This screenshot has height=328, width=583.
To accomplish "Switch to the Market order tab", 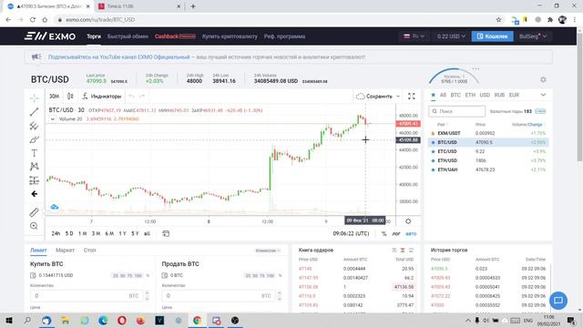I will 65,251.
